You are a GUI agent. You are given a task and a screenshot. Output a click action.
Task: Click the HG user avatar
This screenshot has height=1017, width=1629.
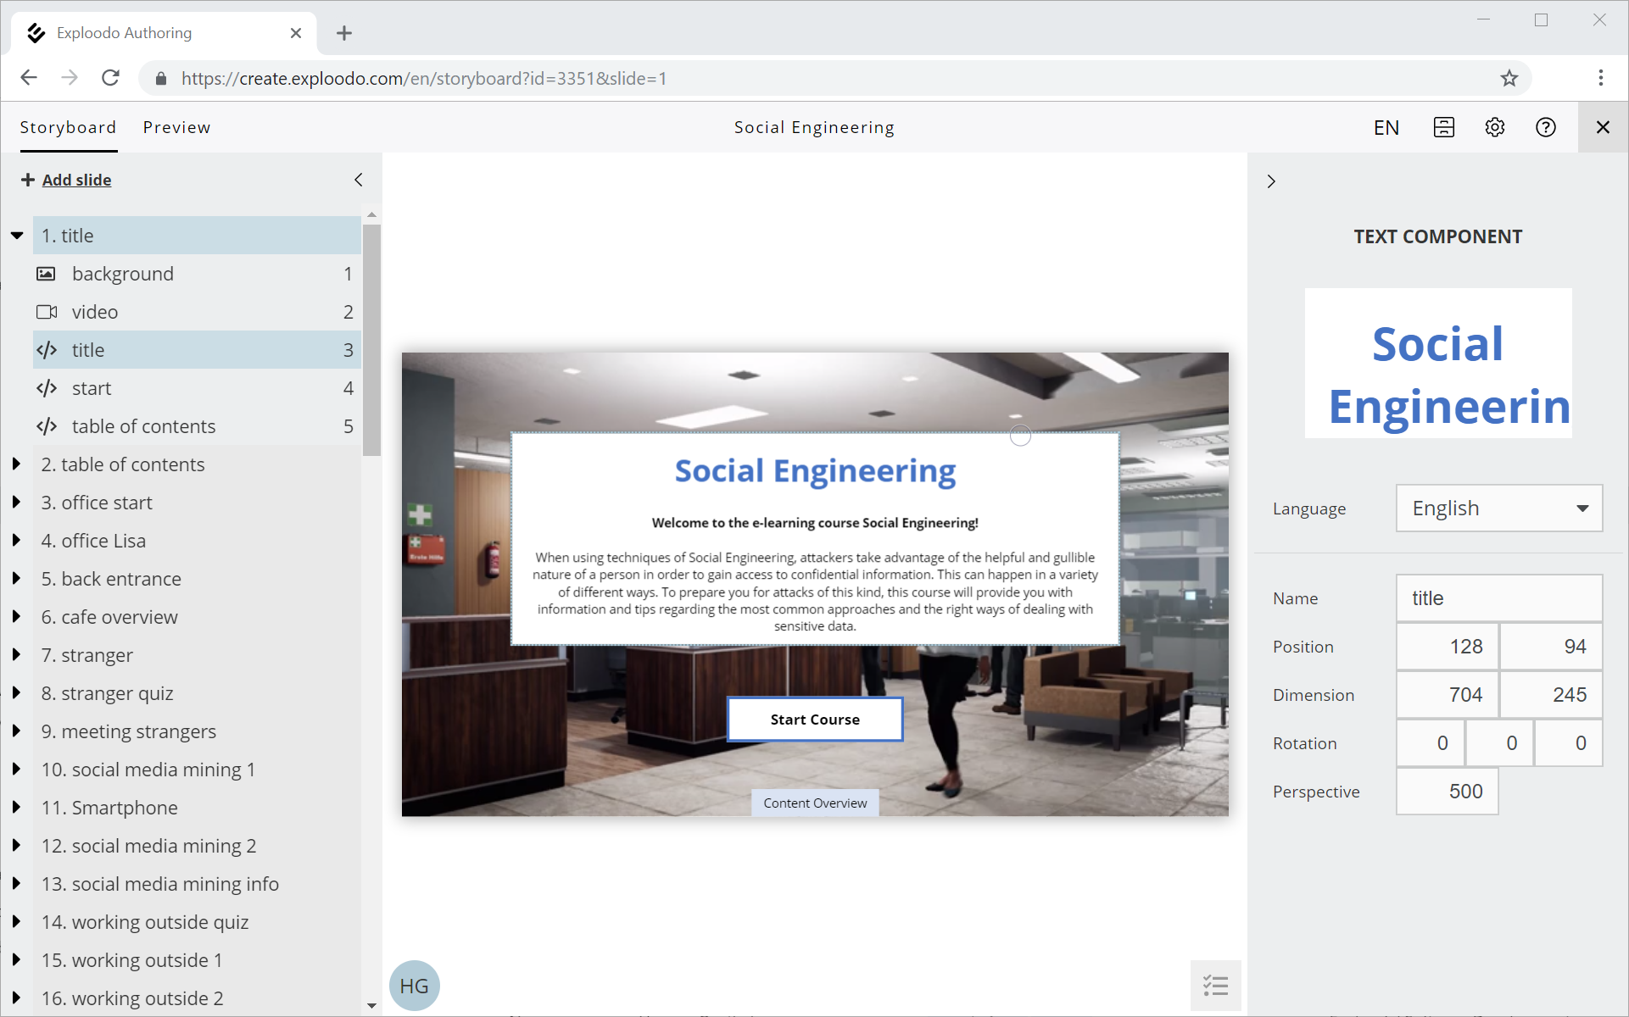click(x=414, y=985)
